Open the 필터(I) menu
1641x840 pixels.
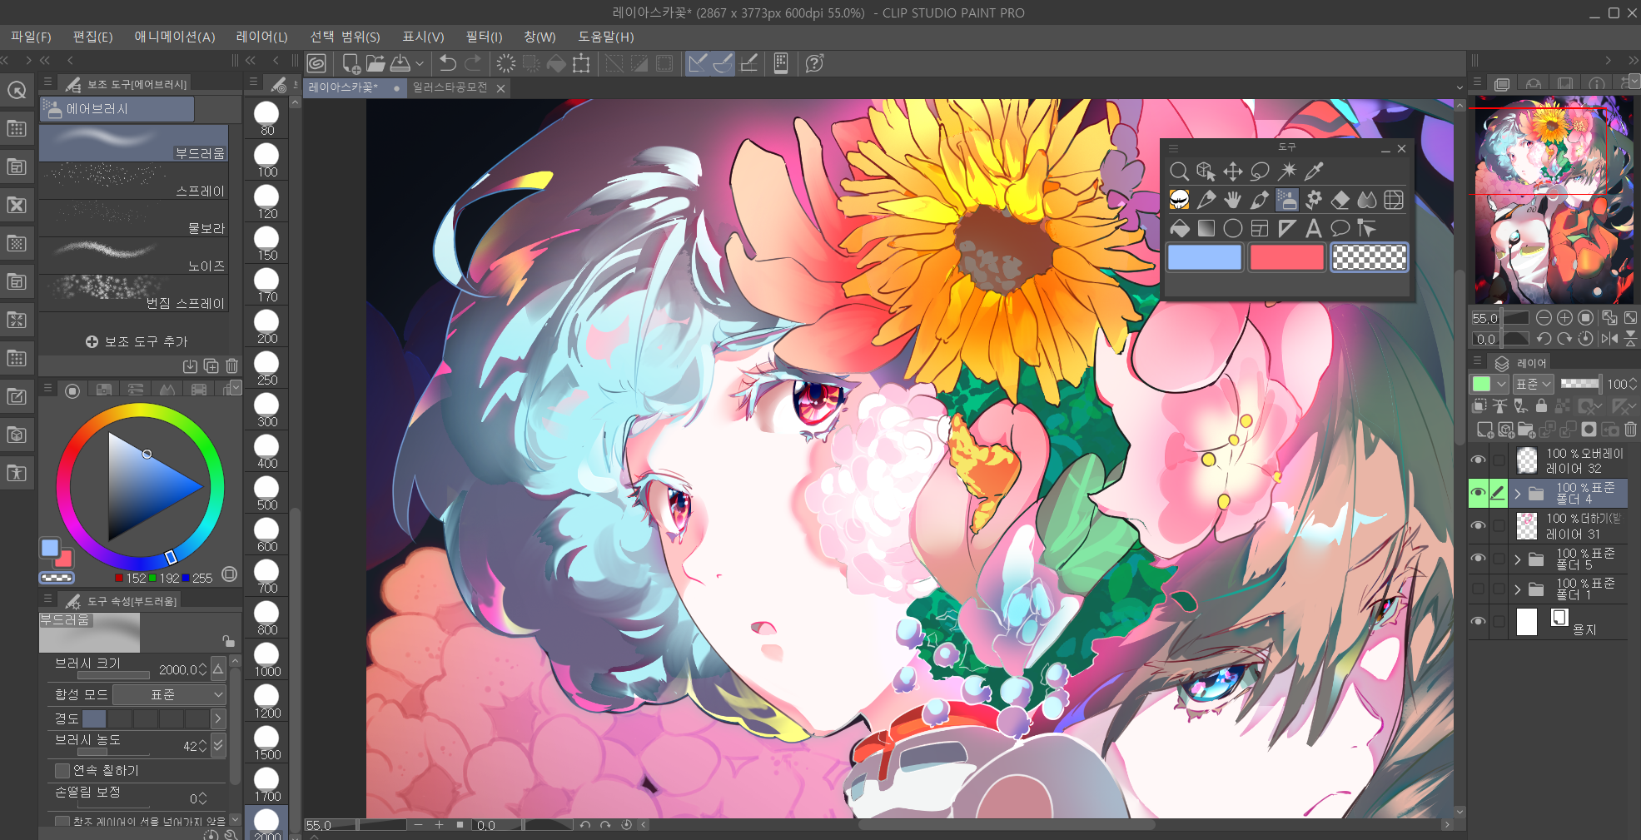[x=484, y=37]
